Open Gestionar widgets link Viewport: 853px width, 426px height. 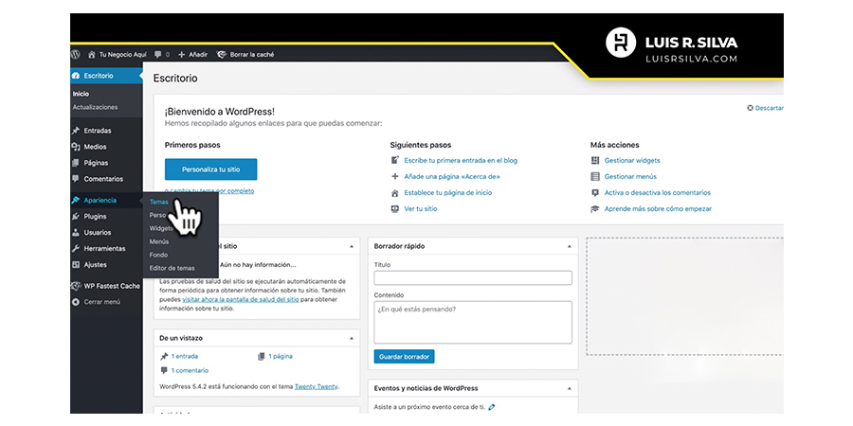tap(632, 161)
